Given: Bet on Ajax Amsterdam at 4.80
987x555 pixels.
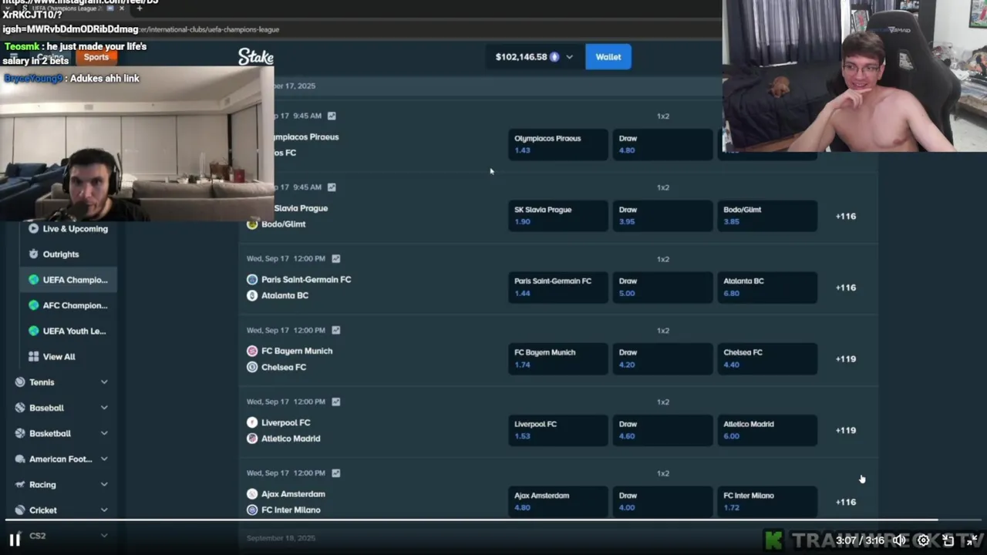Looking at the screenshot, I should coord(558,502).
